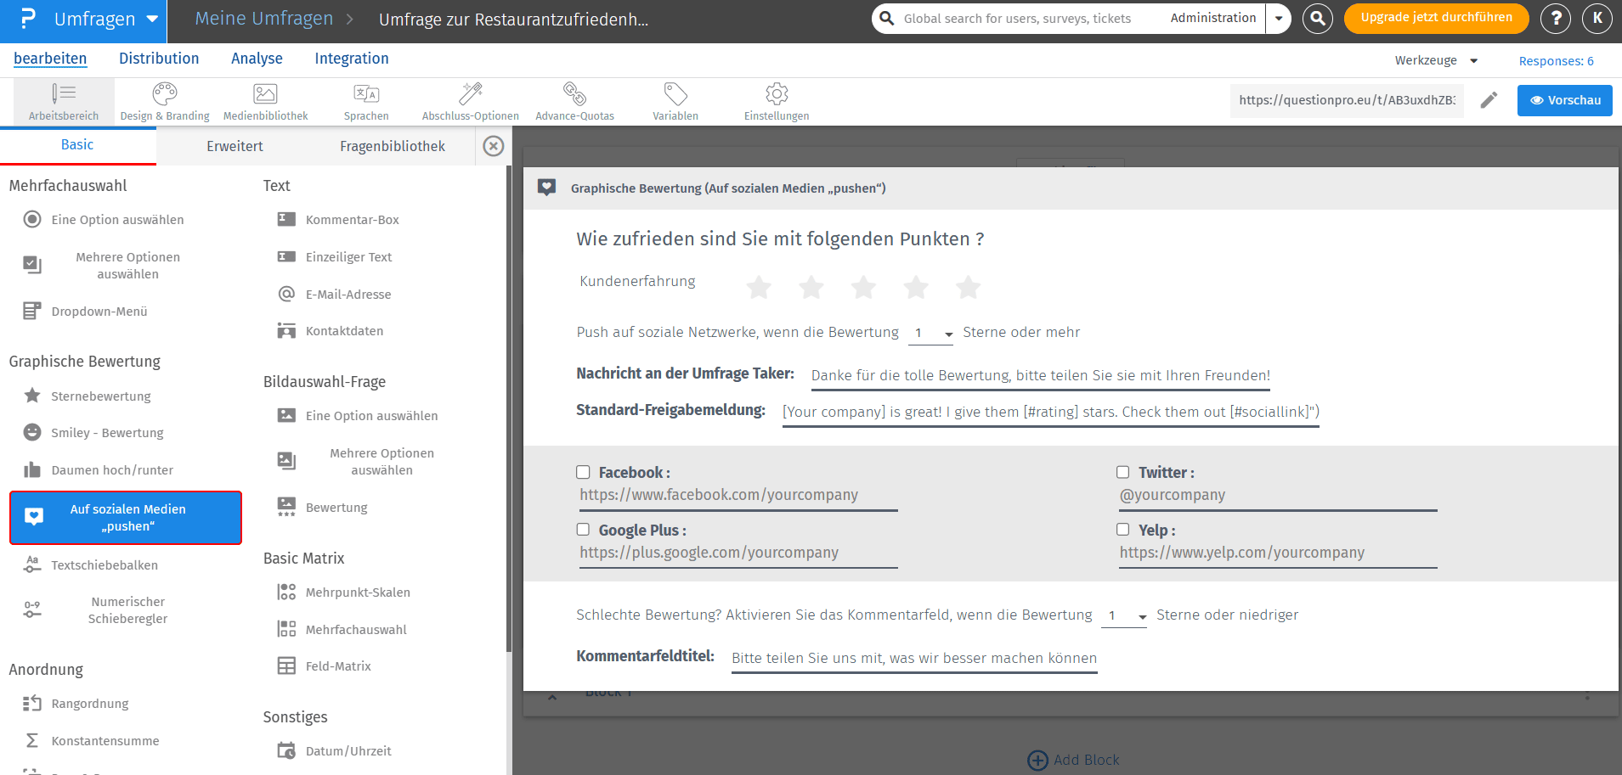Open the help question mark icon
Viewport: 1622px width, 775px height.
coord(1556,18)
